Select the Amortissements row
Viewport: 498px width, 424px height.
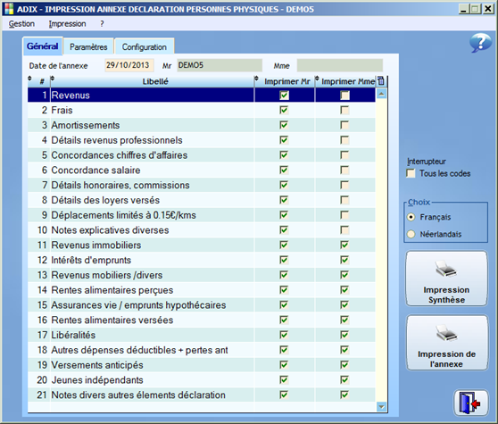click(x=202, y=125)
